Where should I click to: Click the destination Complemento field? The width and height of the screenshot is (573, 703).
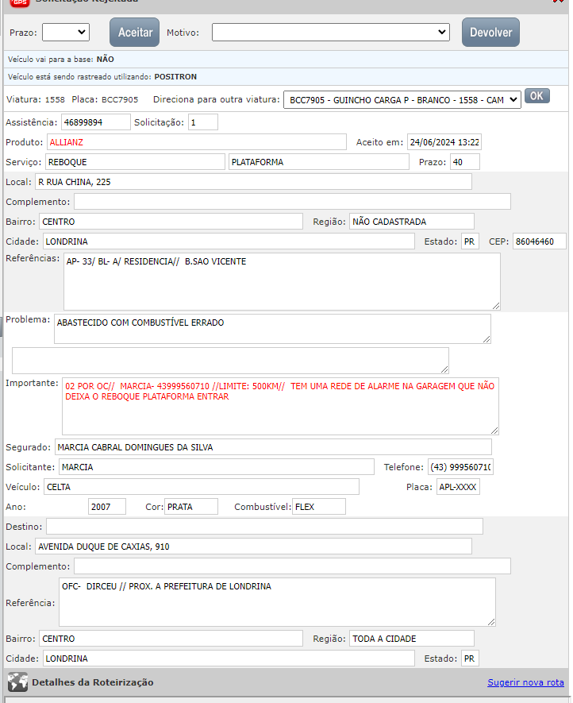coord(293,566)
